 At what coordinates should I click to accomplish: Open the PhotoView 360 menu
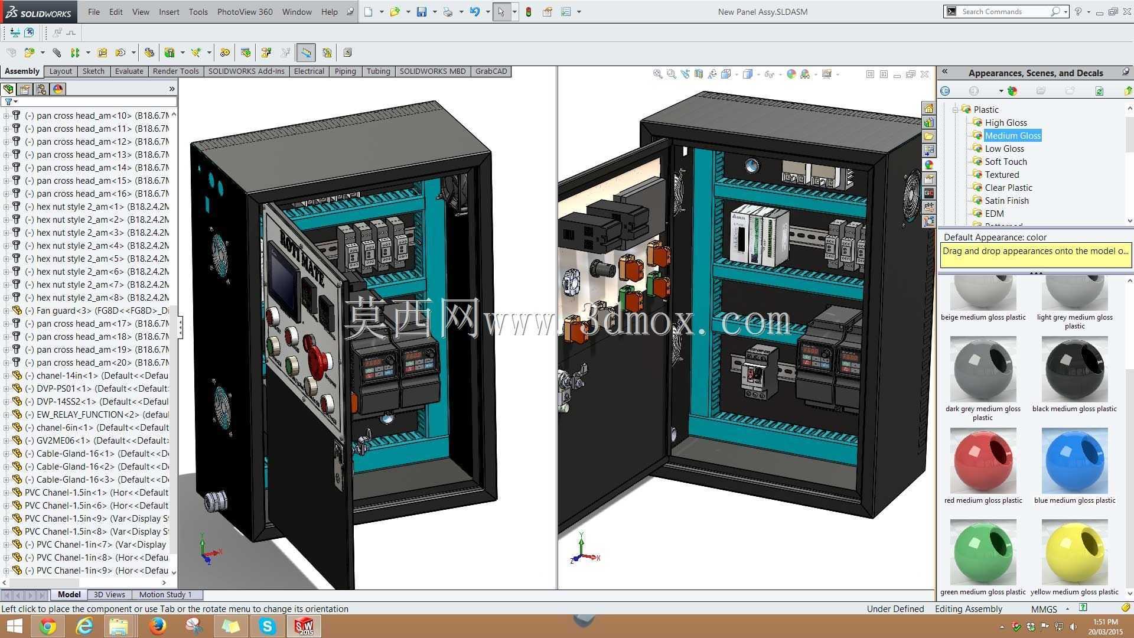245,12
